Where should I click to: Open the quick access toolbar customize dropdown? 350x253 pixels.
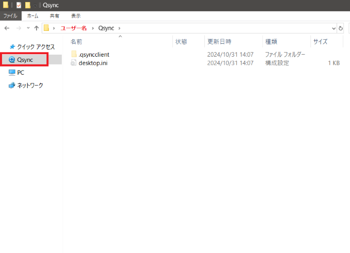tap(35, 5)
